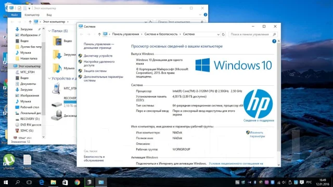Click back arrow in System window
The image size is (333, 187).
click(82, 34)
